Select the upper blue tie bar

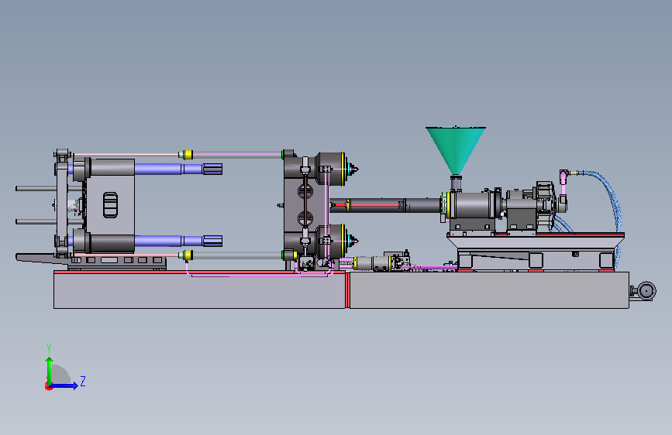(177, 169)
